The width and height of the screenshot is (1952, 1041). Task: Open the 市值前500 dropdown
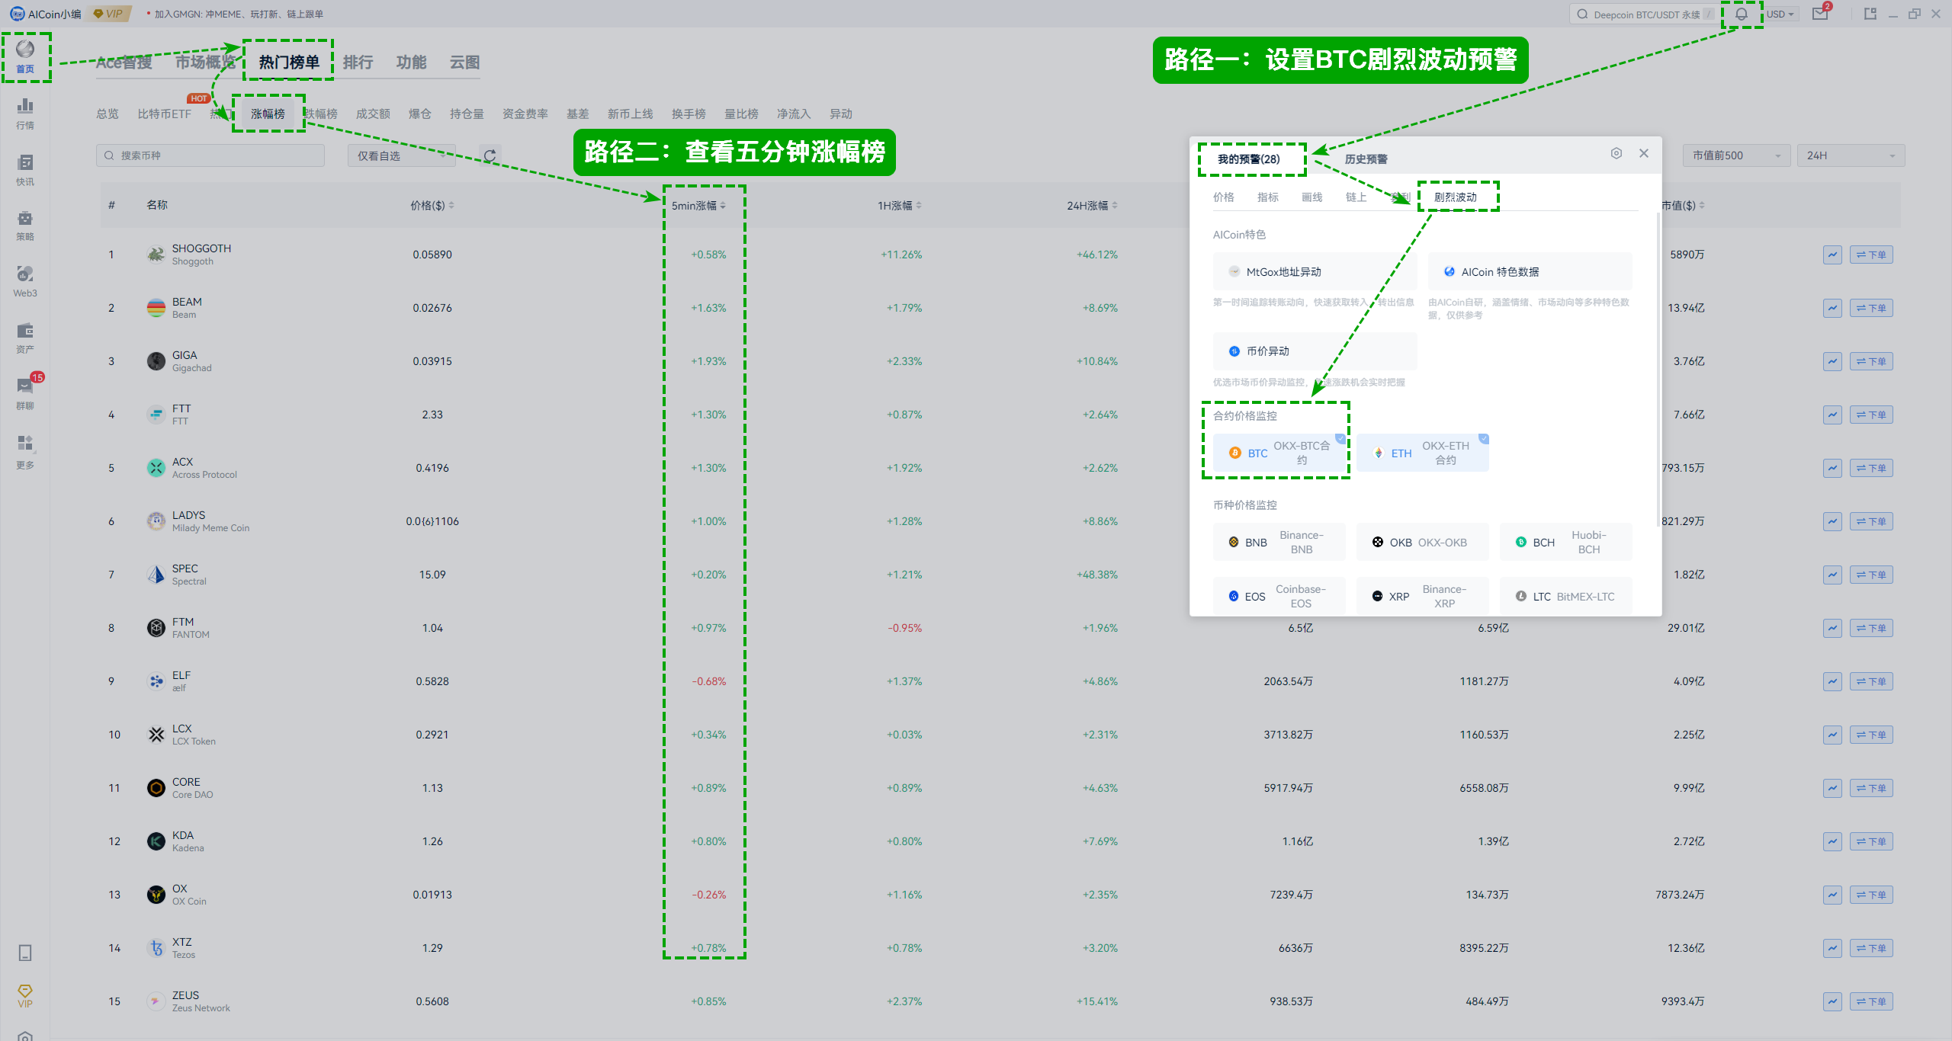[1736, 155]
